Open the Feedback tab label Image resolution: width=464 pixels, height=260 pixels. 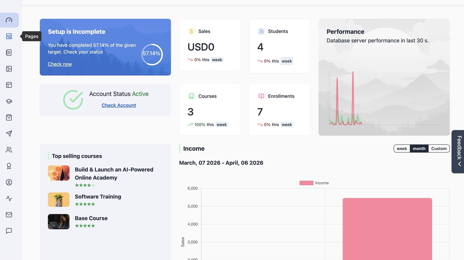coord(459,148)
